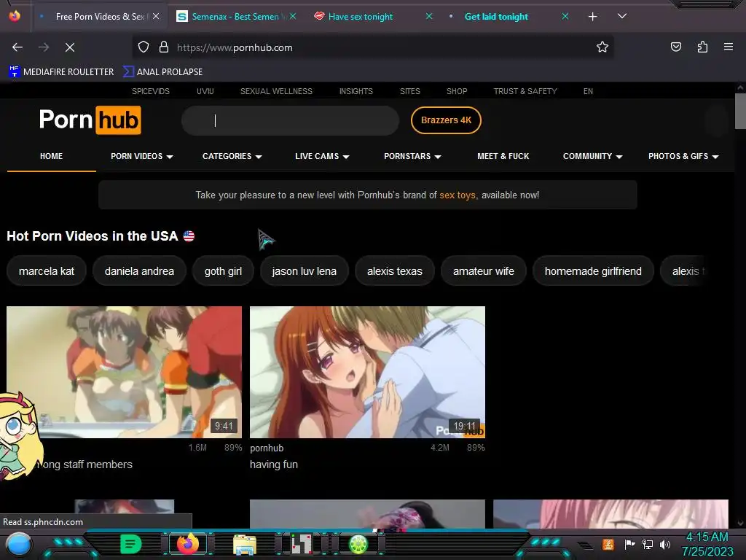Open File Explorer from the taskbar

(245, 545)
